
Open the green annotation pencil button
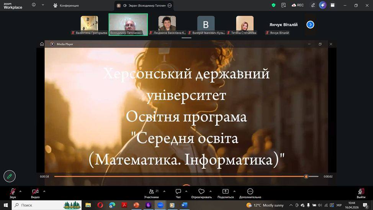[10, 176]
